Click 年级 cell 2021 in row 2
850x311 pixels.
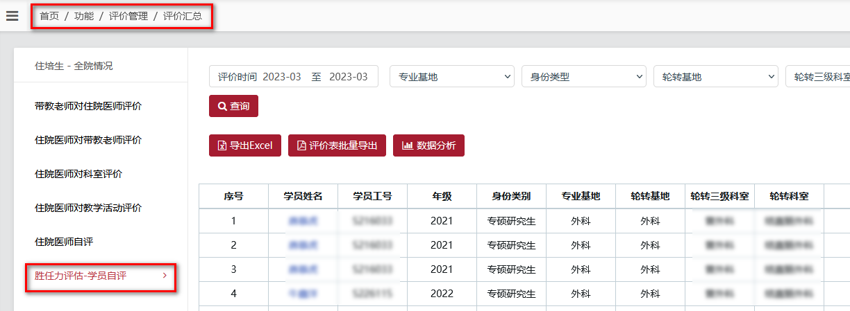pyautogui.click(x=442, y=245)
